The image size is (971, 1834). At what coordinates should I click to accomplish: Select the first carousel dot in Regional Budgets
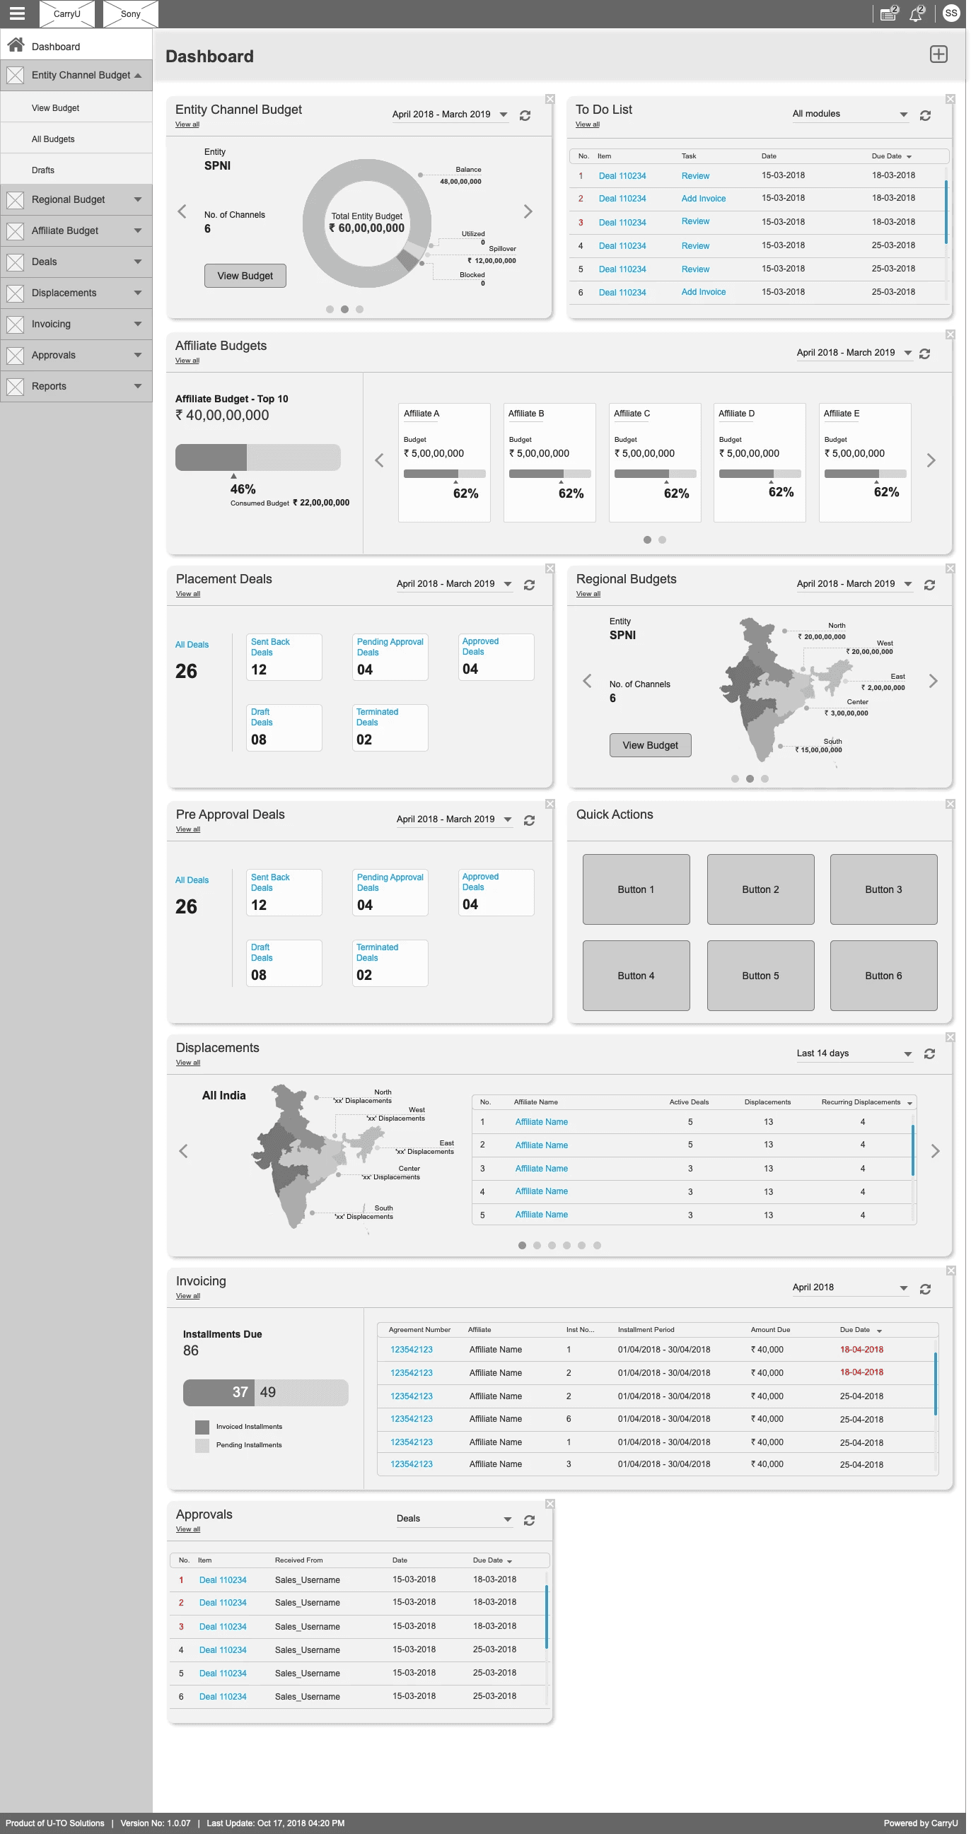(735, 779)
